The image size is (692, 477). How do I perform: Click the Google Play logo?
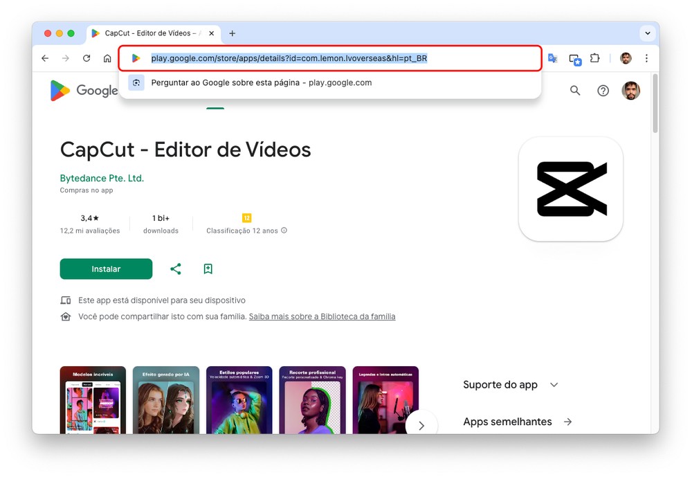(x=84, y=91)
